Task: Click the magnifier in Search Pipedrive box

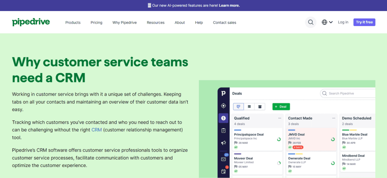Action: (325, 94)
